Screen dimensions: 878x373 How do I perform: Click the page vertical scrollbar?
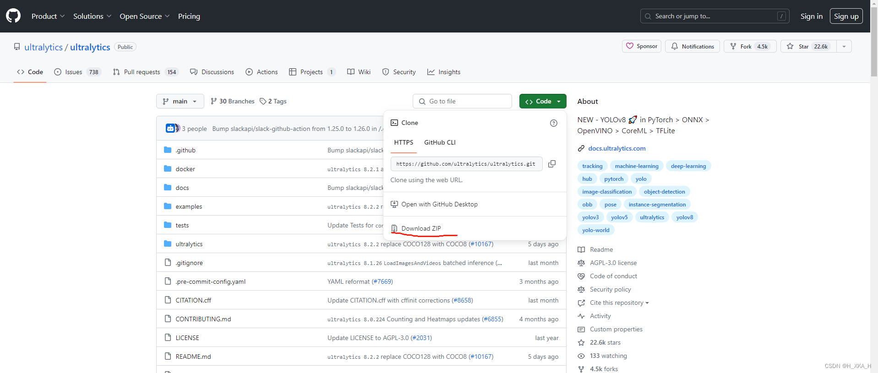pyautogui.click(x=874, y=41)
